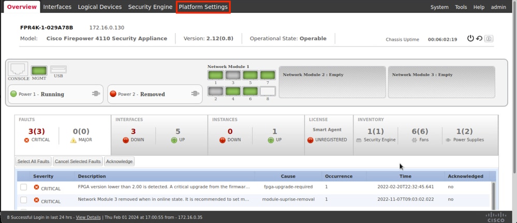The image size is (517, 223).
Task: Click the interfaces DOWN red icon
Action: click(x=126, y=140)
